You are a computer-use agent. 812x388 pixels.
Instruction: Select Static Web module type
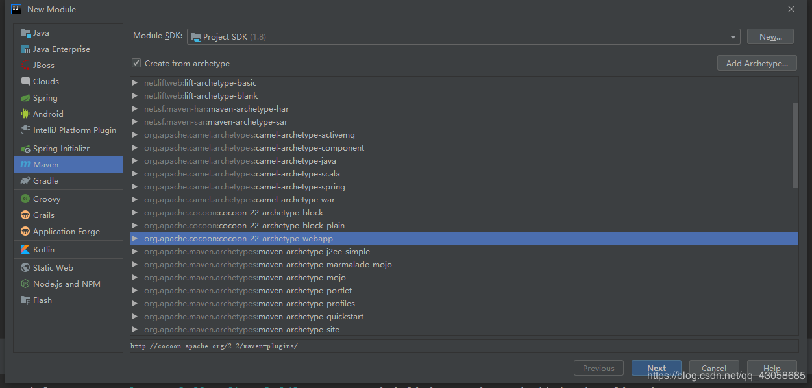pos(68,268)
